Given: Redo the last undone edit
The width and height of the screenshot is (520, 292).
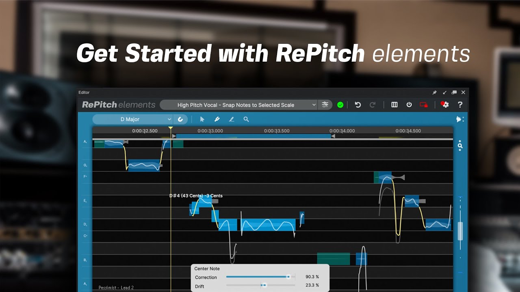Looking at the screenshot, I should pyautogui.click(x=373, y=105).
